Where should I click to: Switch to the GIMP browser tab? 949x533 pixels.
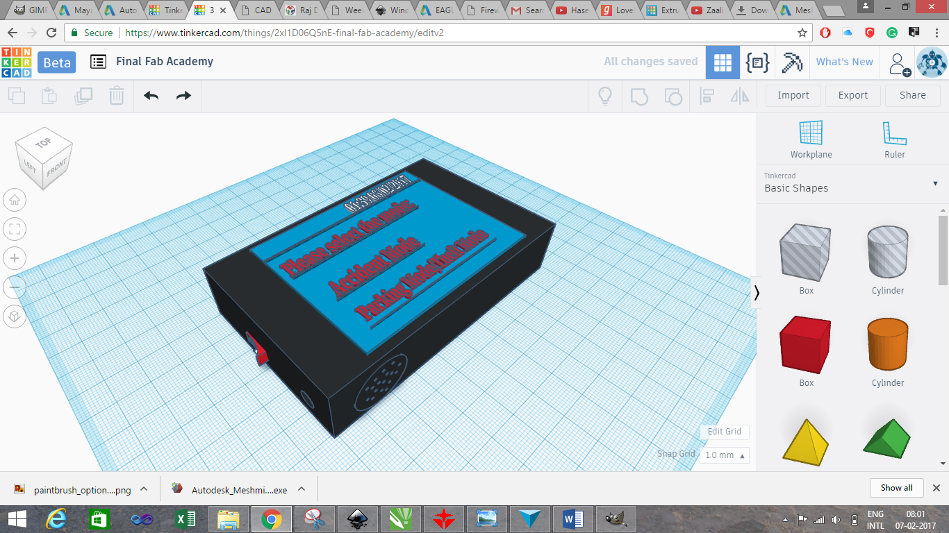31,10
